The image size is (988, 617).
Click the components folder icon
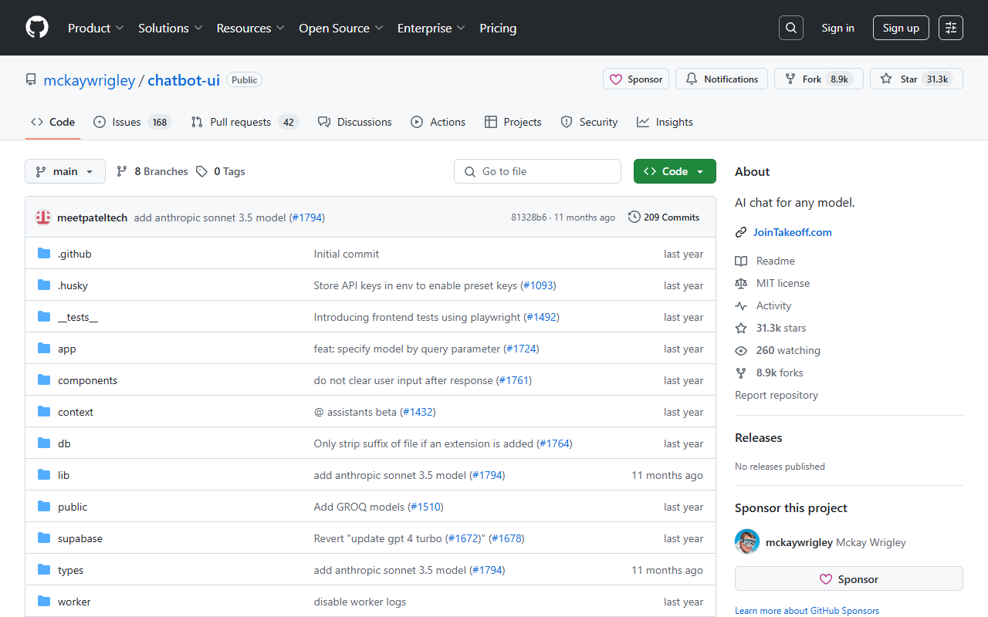[x=44, y=380]
